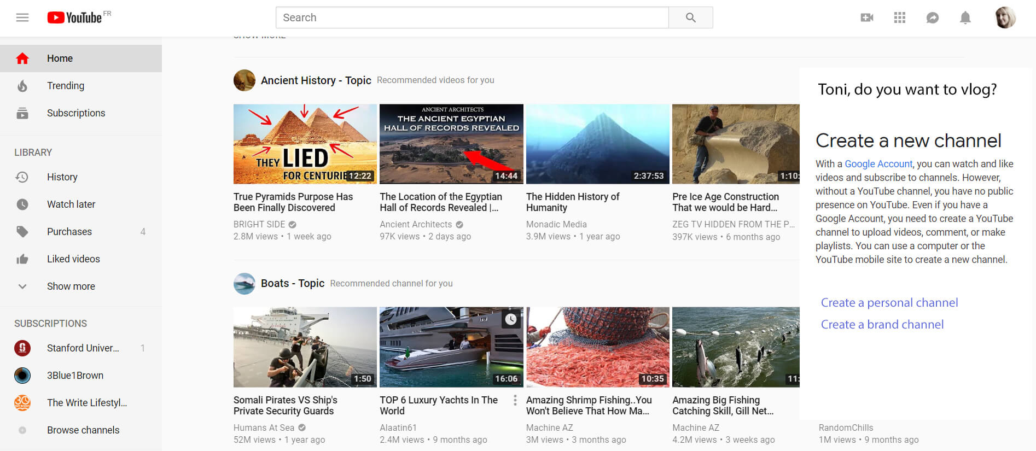Image resolution: width=1036 pixels, height=451 pixels.
Task: Open the notifications bell
Action: pyautogui.click(x=965, y=17)
